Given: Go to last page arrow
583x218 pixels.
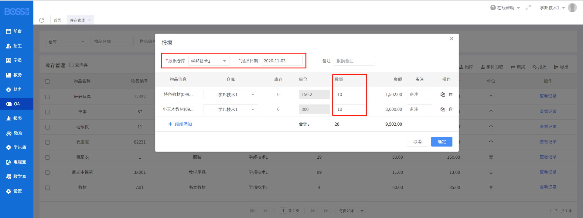Looking at the screenshot, I should [x=326, y=211].
